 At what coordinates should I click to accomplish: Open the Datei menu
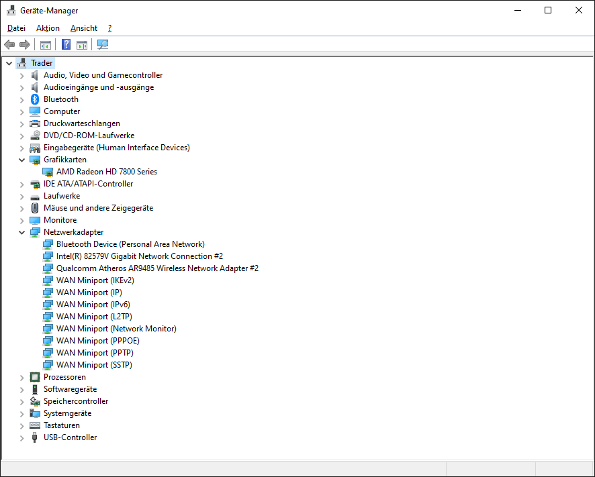(x=16, y=28)
